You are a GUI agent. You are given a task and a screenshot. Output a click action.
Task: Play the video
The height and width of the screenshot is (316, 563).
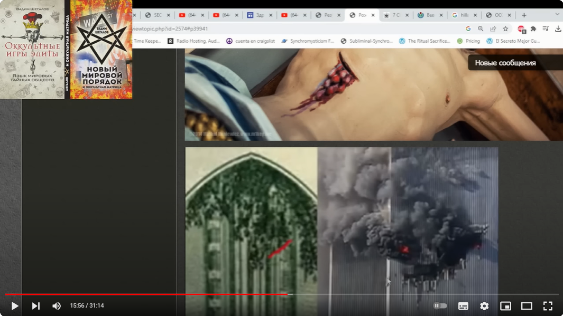(x=15, y=305)
